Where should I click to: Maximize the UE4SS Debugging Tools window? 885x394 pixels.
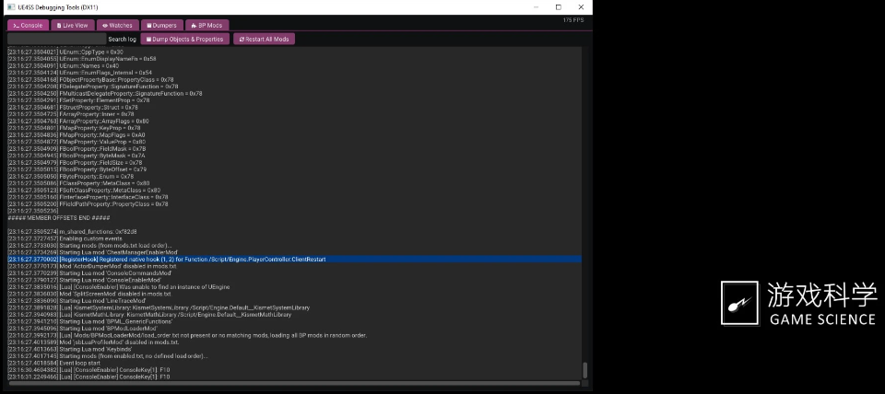pyautogui.click(x=559, y=6)
